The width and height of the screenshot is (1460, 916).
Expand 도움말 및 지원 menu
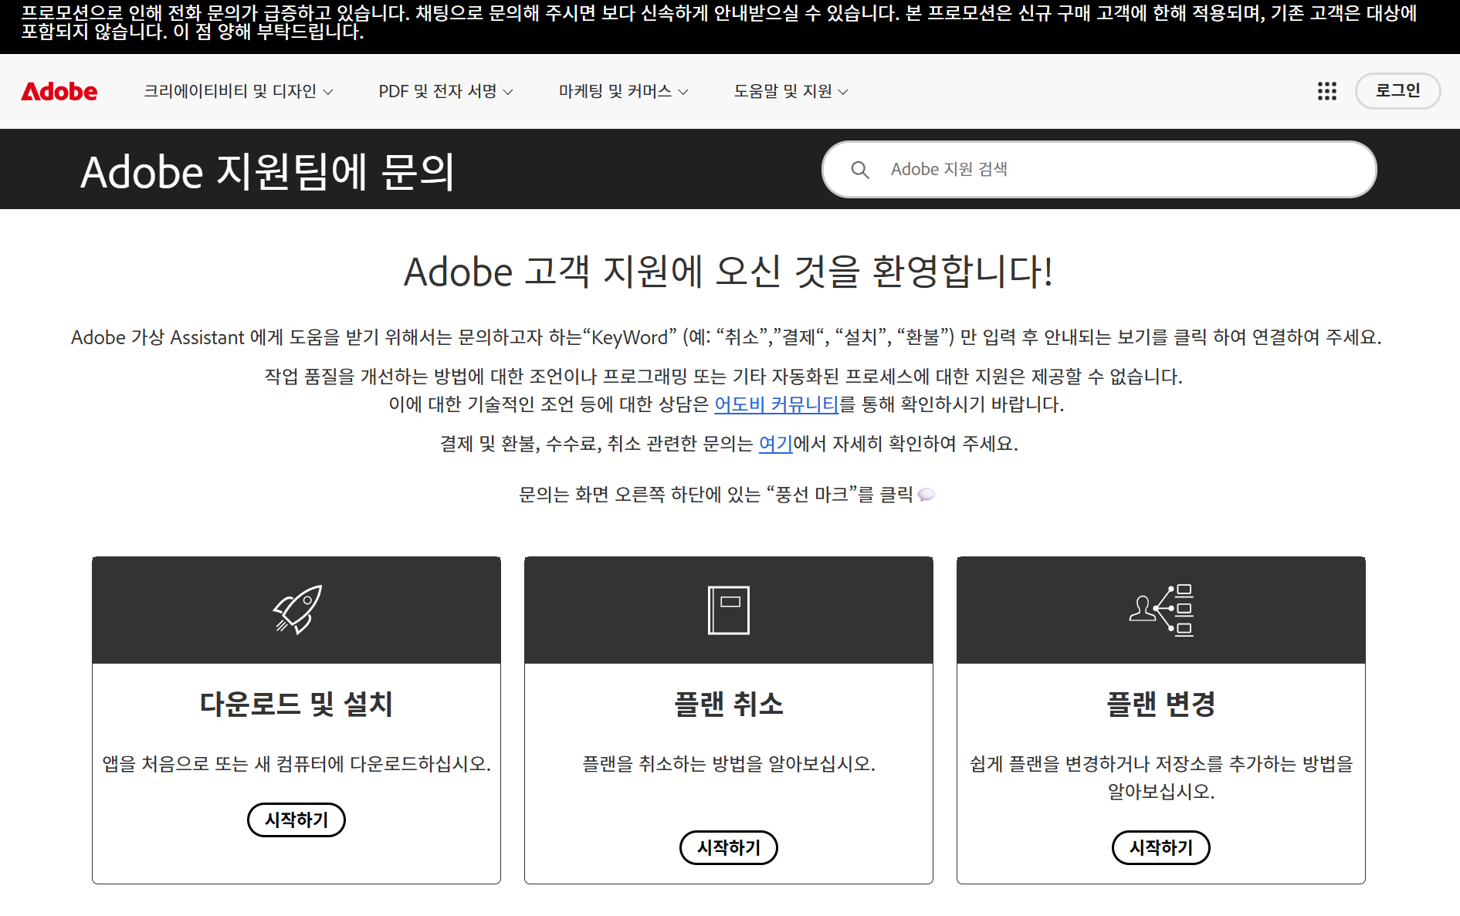[791, 91]
